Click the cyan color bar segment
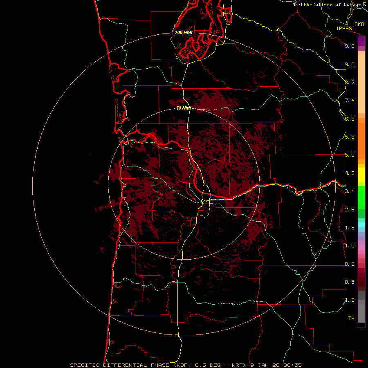The height and width of the screenshot is (368, 368). pos(361,225)
